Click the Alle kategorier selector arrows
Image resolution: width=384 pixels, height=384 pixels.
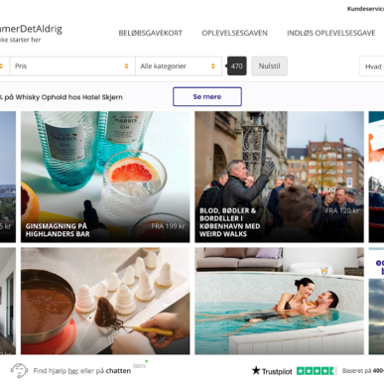coord(213,66)
